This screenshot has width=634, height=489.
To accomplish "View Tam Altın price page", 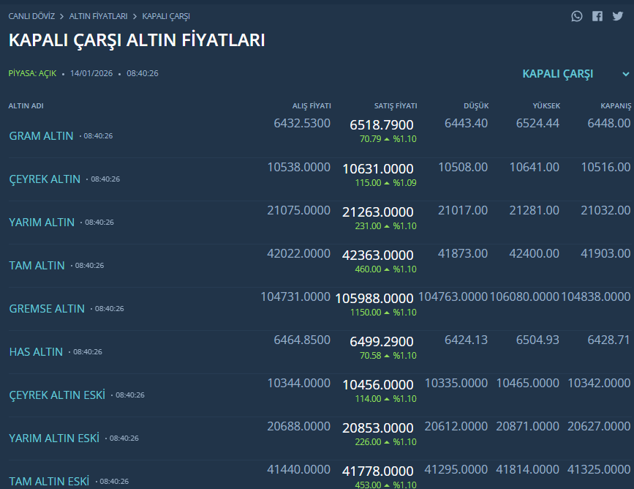I will point(37,266).
